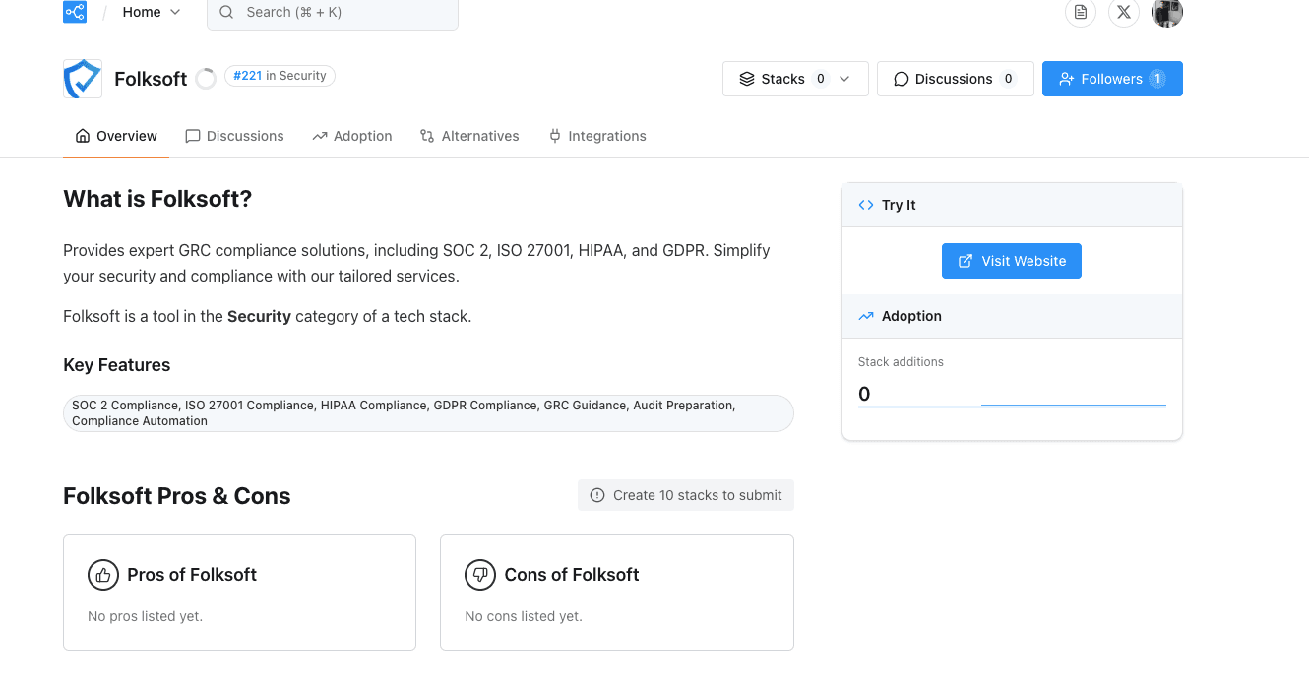Viewport: 1309px width, 689px height.
Task: Click the Create 10 stacks to submit button
Action: (686, 495)
